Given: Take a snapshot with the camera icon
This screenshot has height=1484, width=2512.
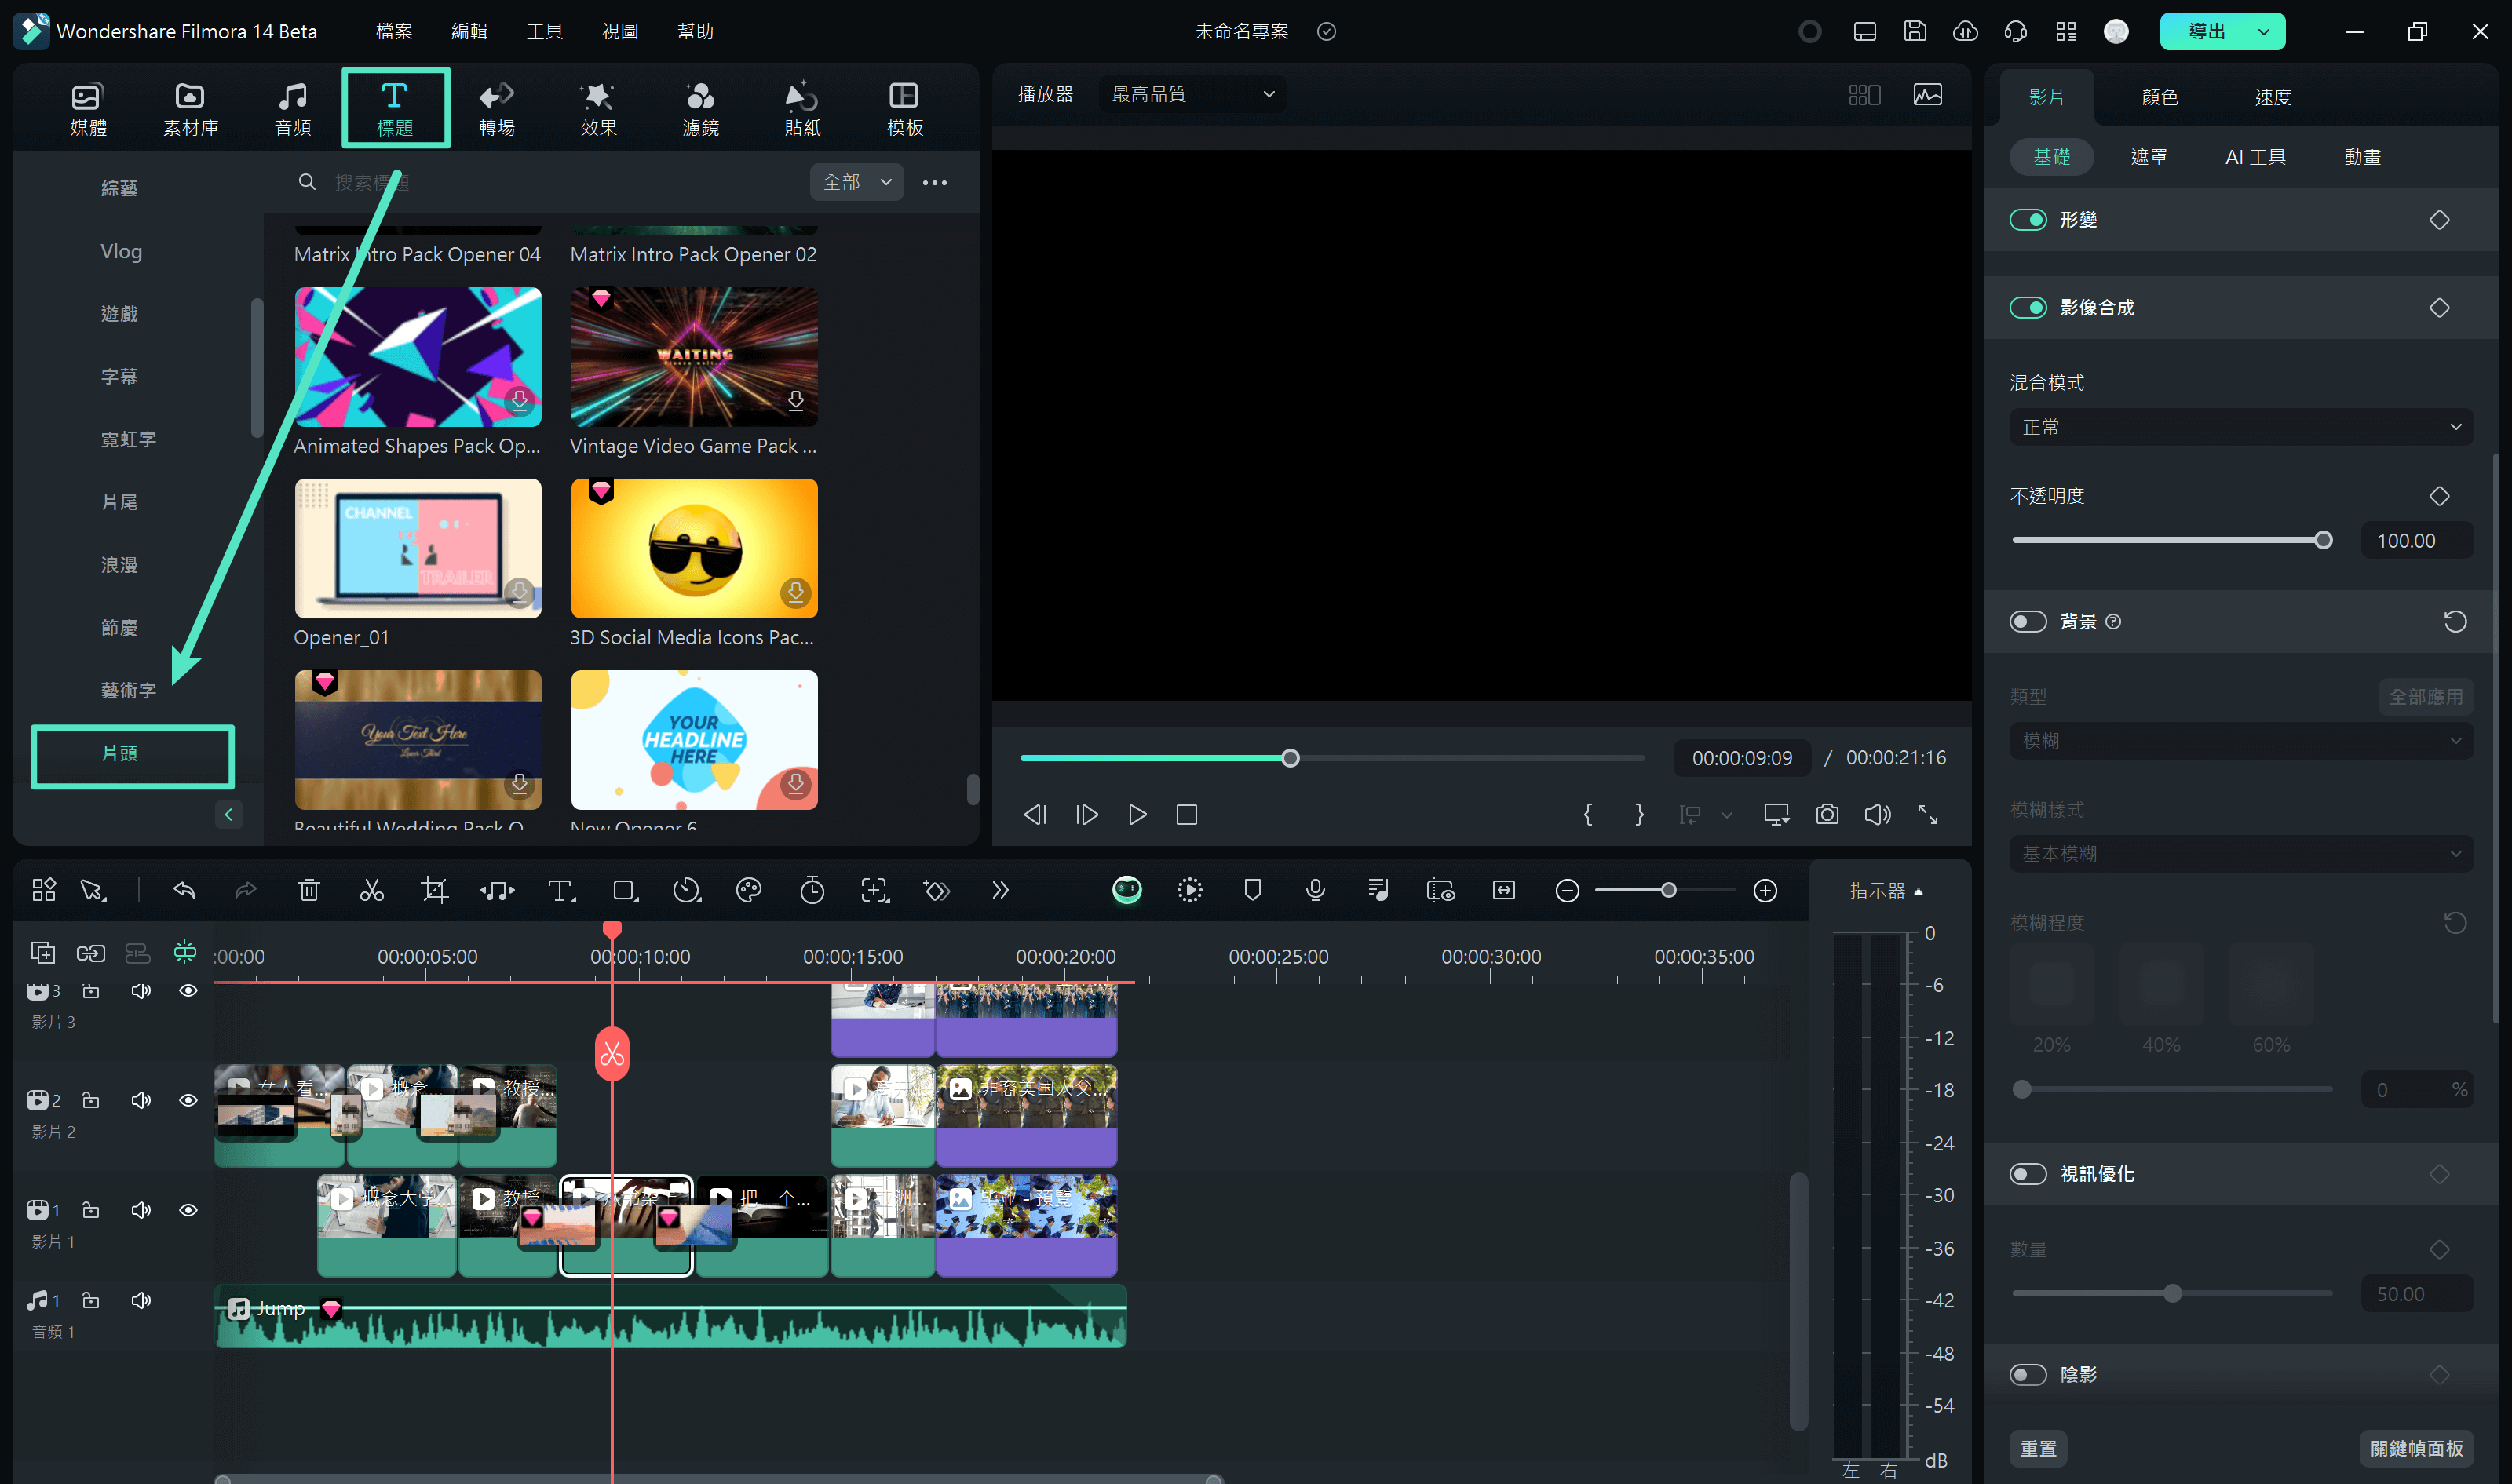Looking at the screenshot, I should [x=1826, y=814].
